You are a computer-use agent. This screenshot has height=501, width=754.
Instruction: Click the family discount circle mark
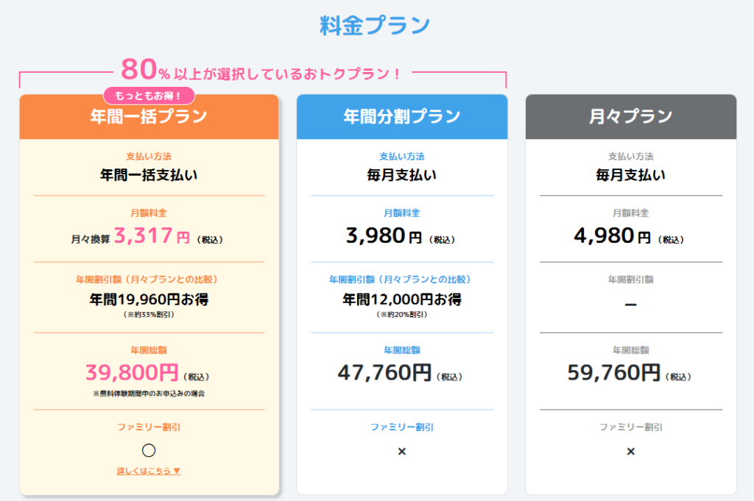click(149, 450)
